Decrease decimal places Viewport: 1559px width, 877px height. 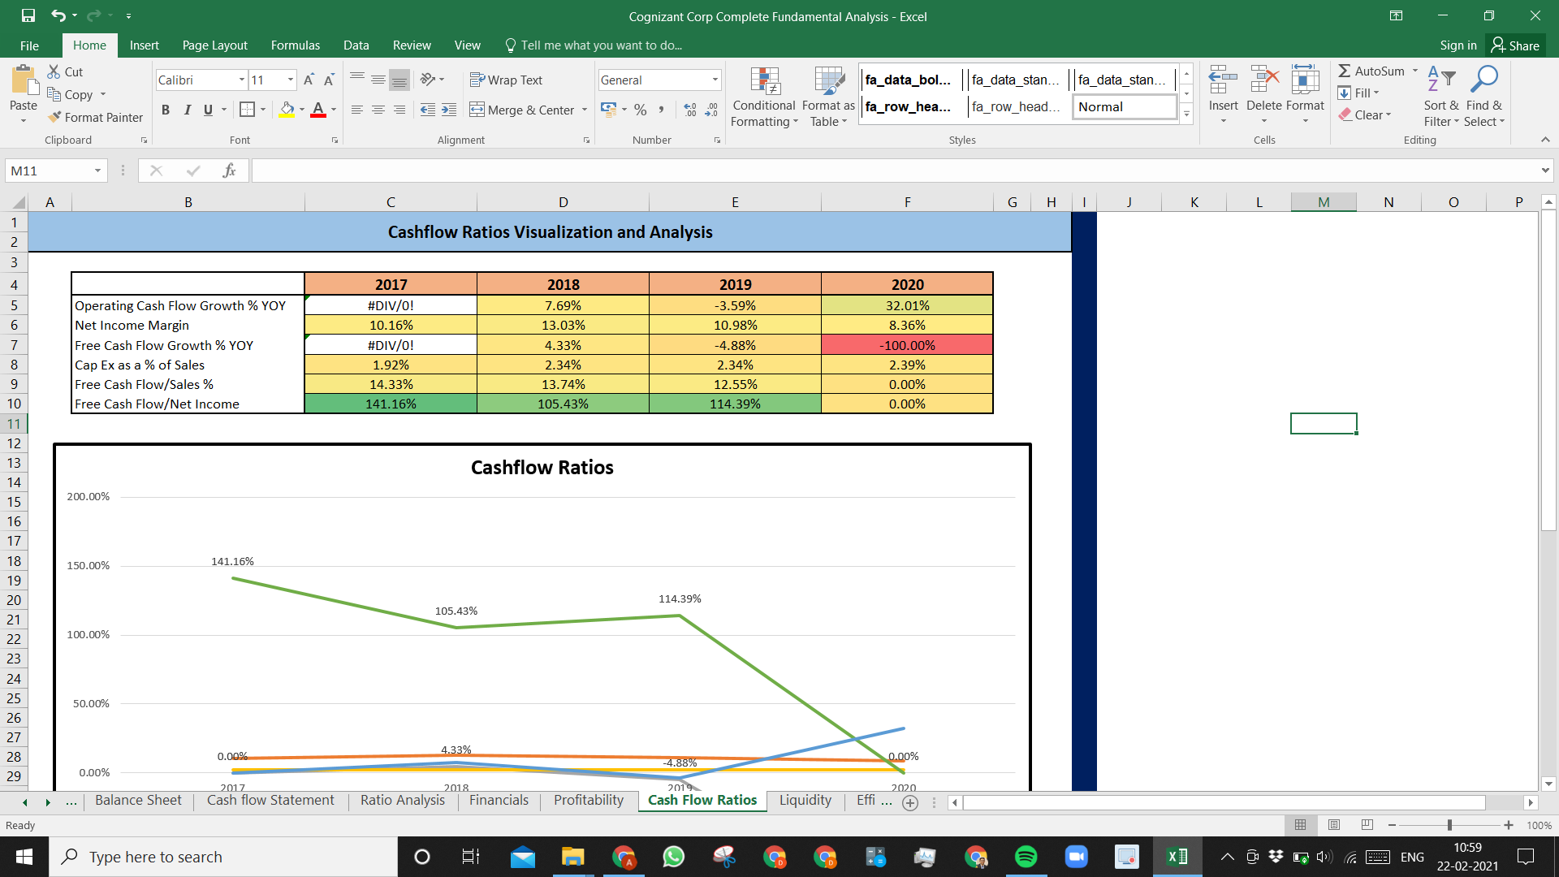point(711,110)
